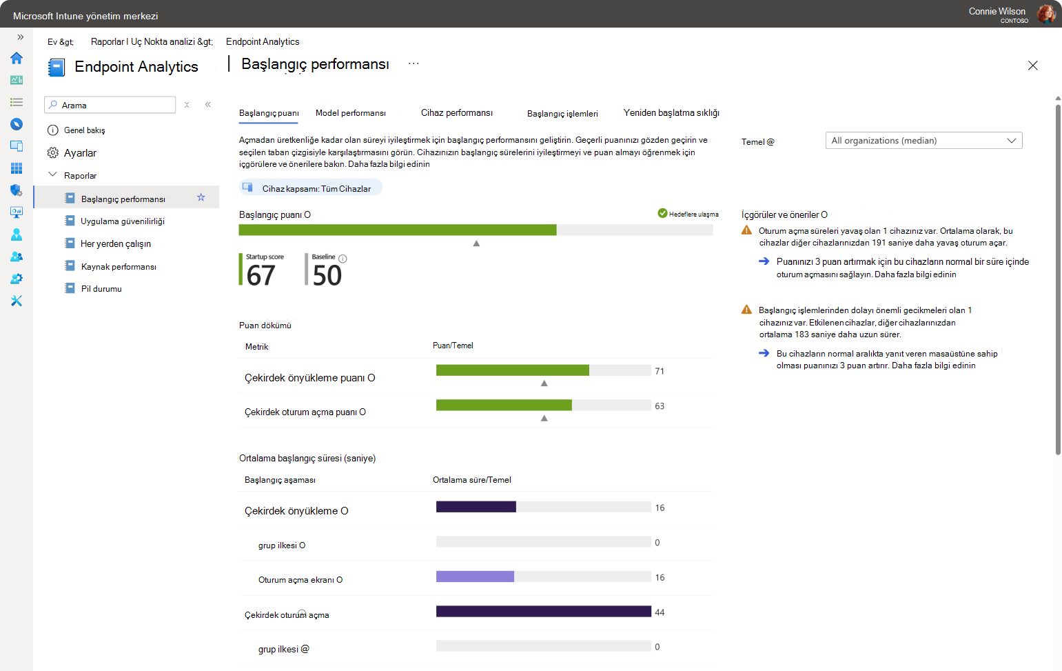Open the Groups two-people icon
The width and height of the screenshot is (1062, 671).
[17, 257]
